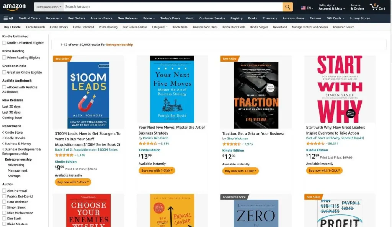
Task: Click star rating for $100M Leads
Action: pyautogui.click(x=64, y=155)
